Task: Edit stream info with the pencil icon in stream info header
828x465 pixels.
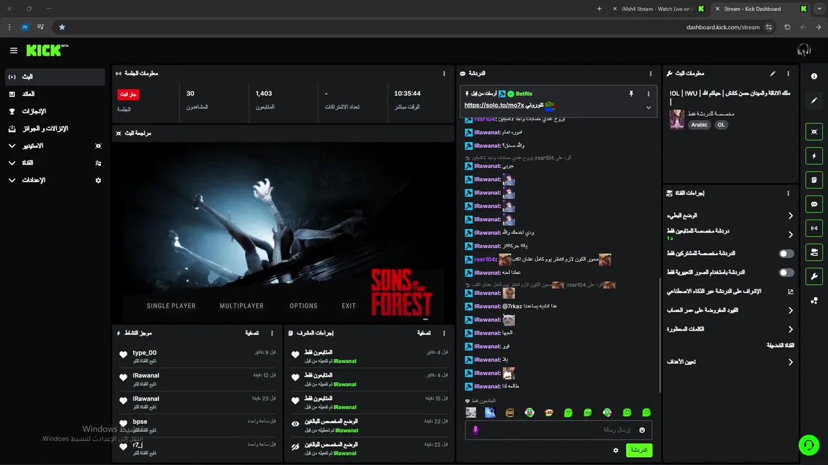Action: coord(772,74)
